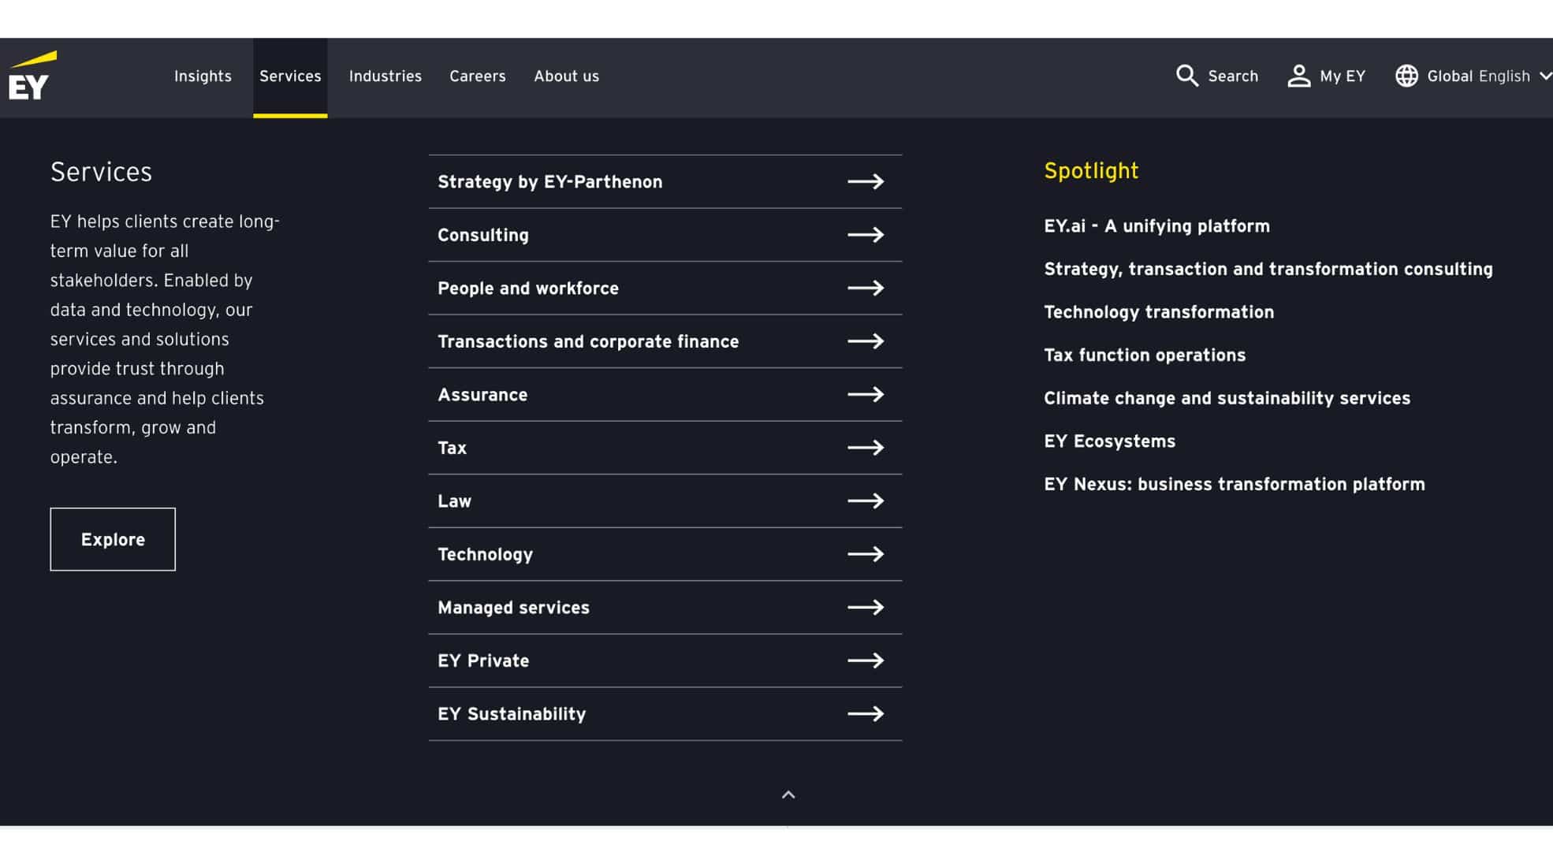Switch to the Careers section
1553x867 pixels.
click(x=477, y=76)
